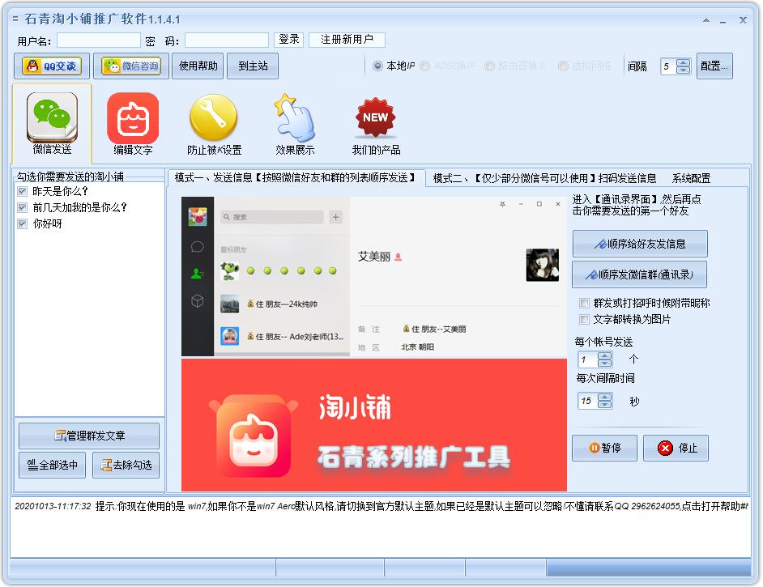Click 去除勾选 uncheck all button
The width and height of the screenshot is (763, 587).
[126, 466]
